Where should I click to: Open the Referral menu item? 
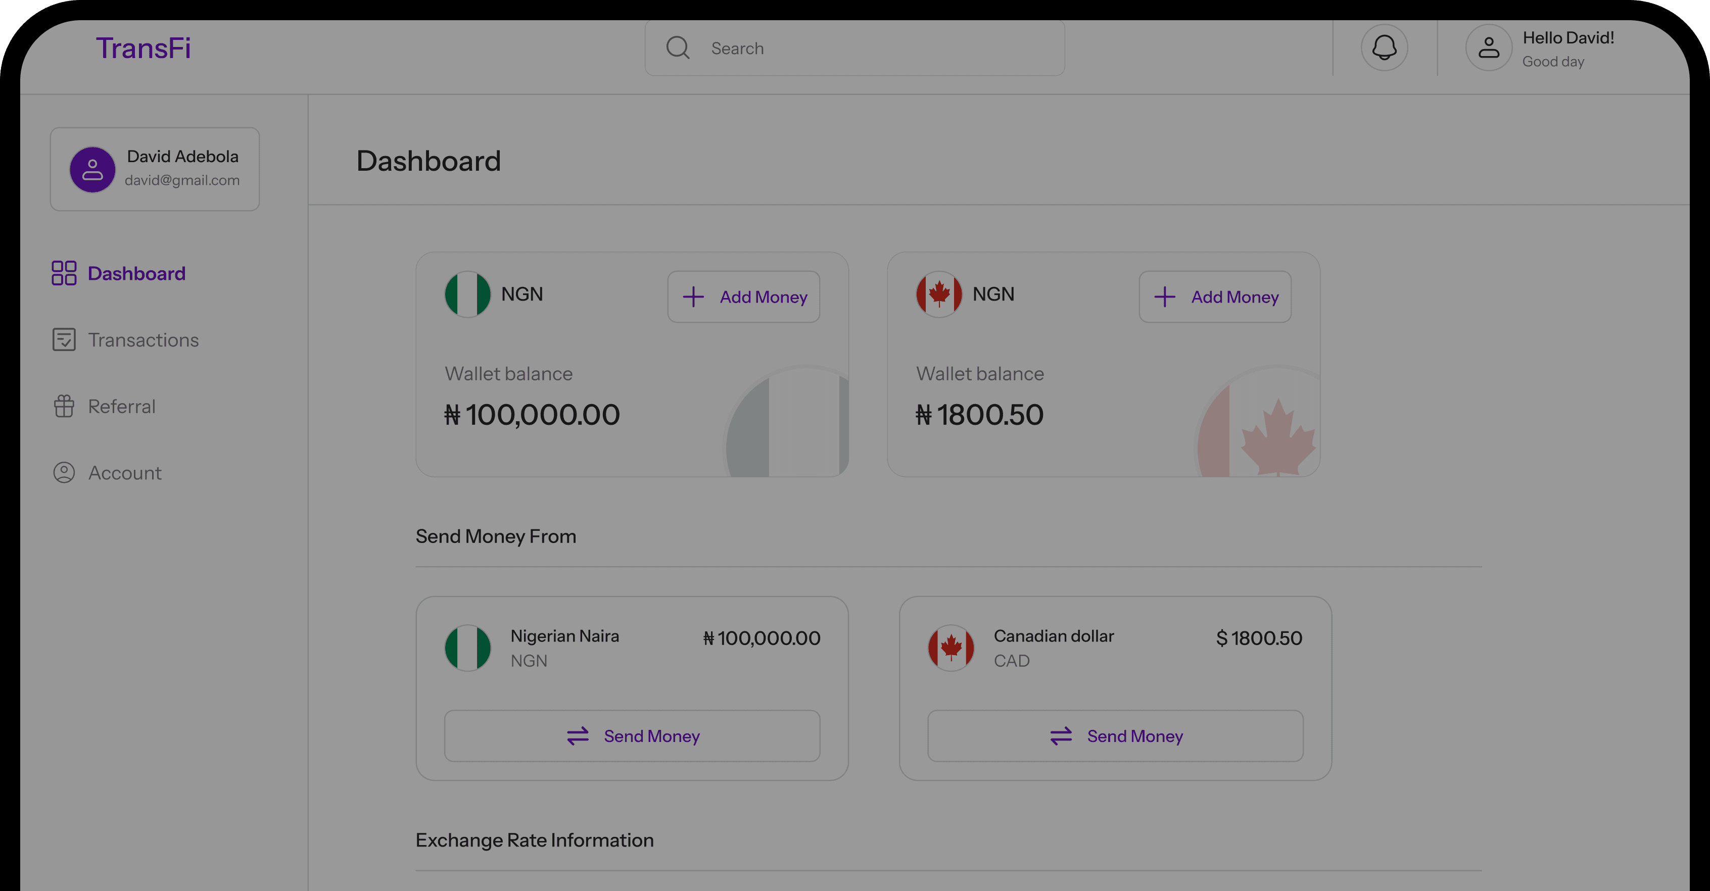(121, 406)
